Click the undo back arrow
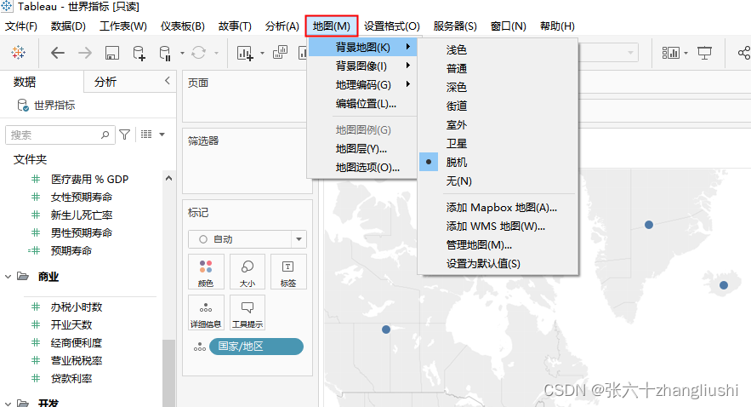This screenshot has width=751, height=407. (58, 53)
